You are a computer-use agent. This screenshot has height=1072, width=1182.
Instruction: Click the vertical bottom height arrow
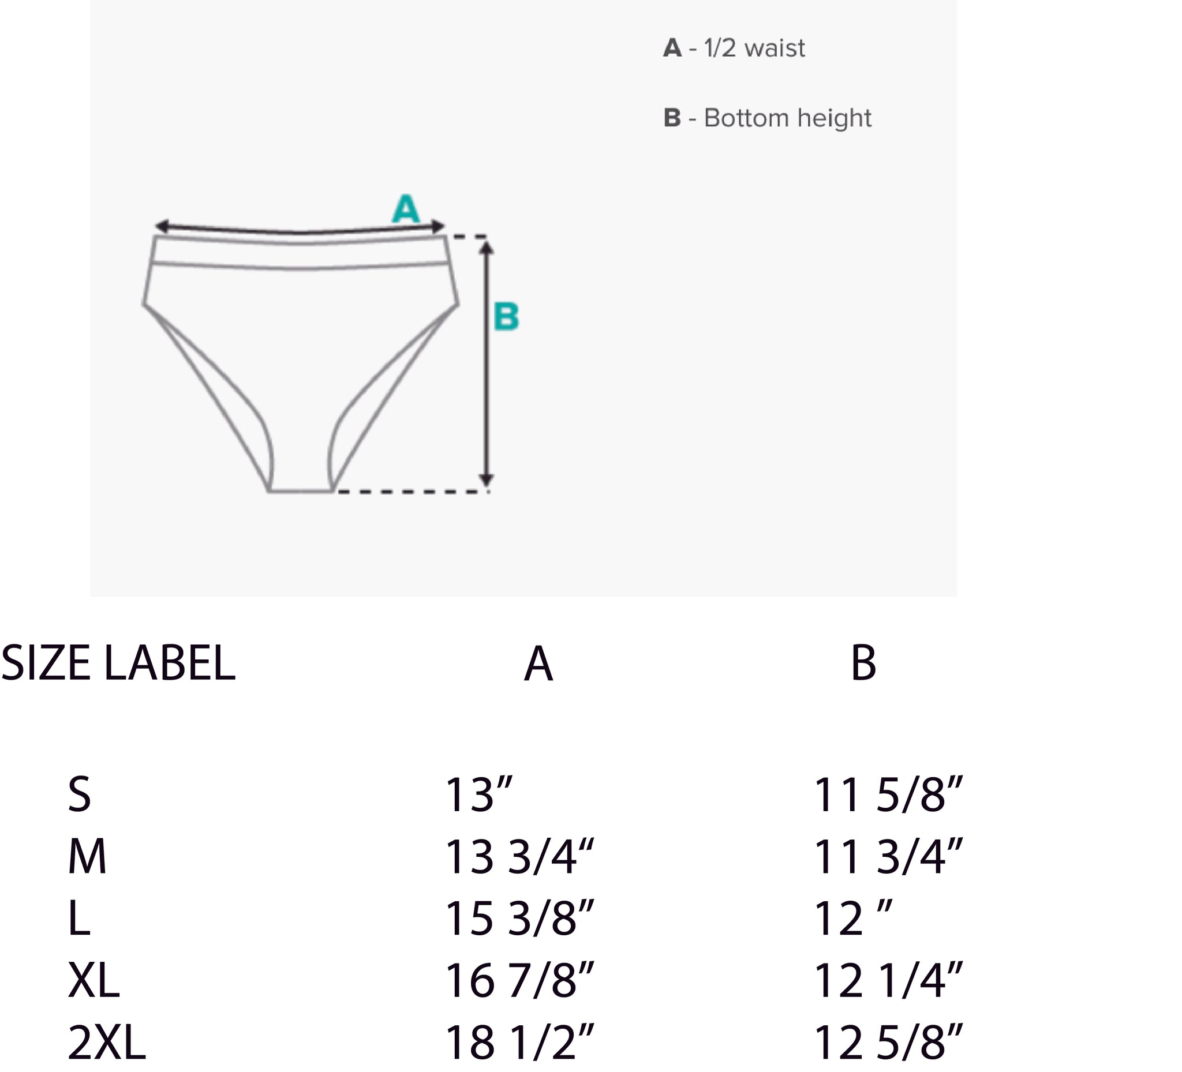pyautogui.click(x=486, y=363)
